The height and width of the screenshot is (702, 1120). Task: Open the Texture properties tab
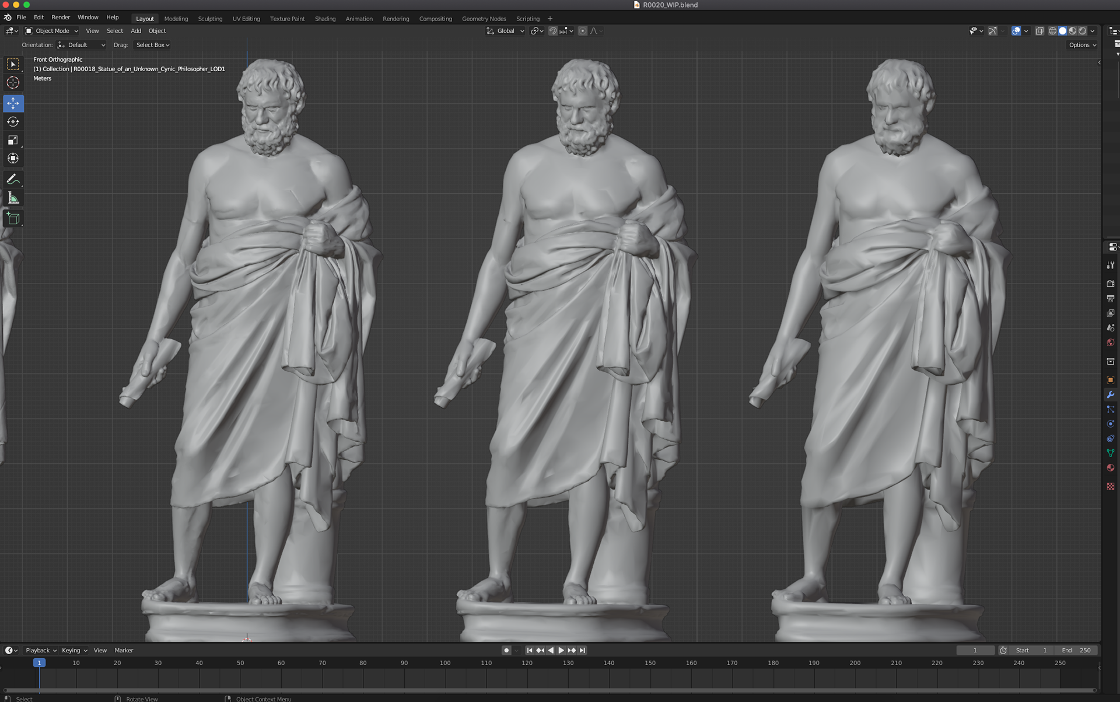point(1111,486)
